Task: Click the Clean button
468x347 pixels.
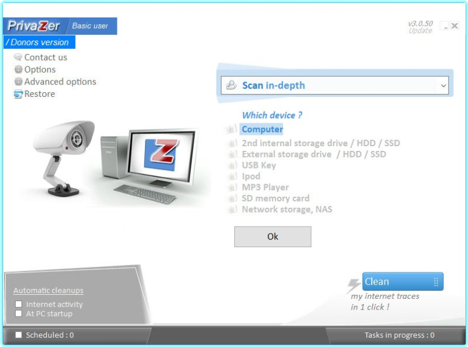Action: click(403, 281)
